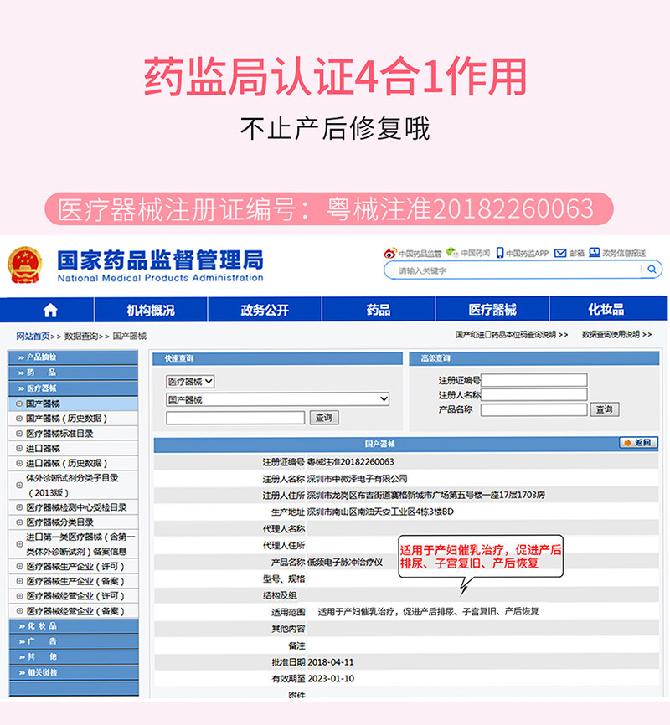Click registration number 粤械注准20182260063 in table
Image resolution: width=670 pixels, height=725 pixels.
click(350, 461)
